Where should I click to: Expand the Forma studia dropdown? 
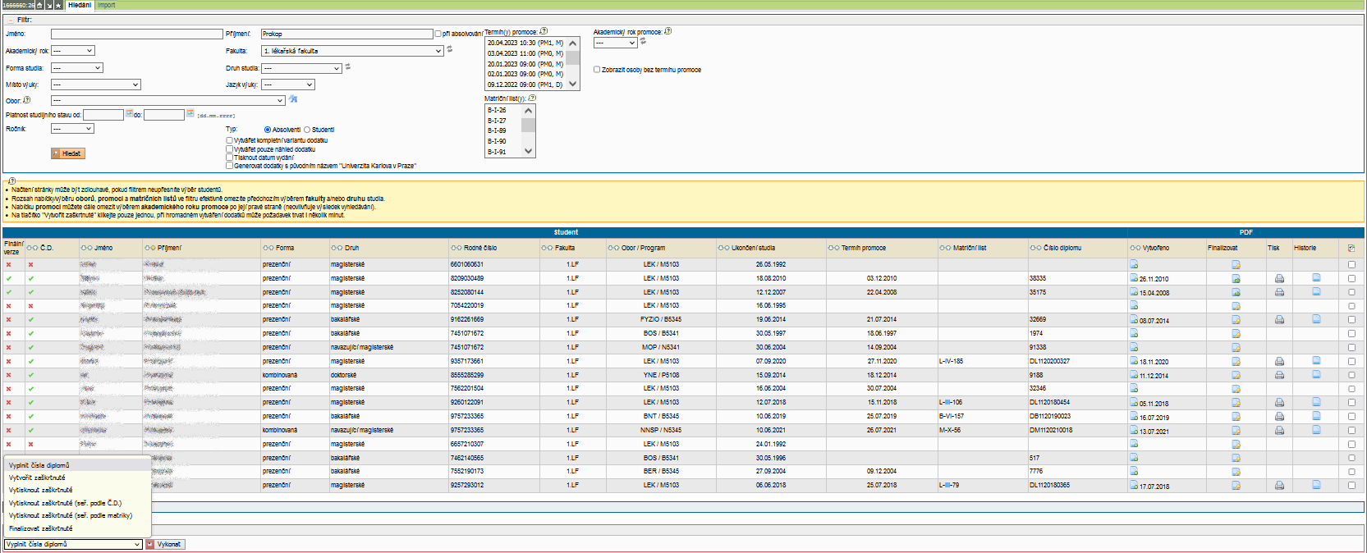coord(76,68)
